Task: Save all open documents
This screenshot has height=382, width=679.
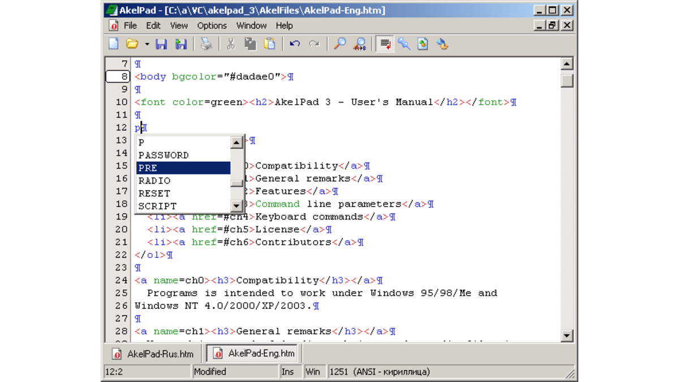Action: tap(181, 44)
